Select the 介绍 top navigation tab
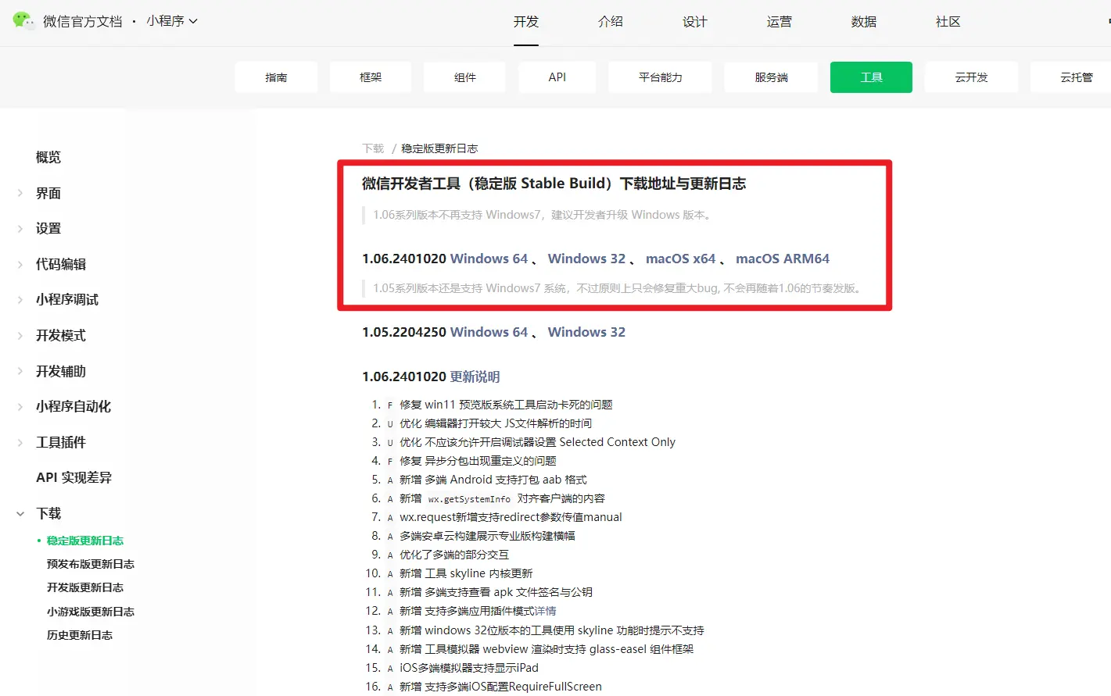The image size is (1111, 696). tap(611, 22)
